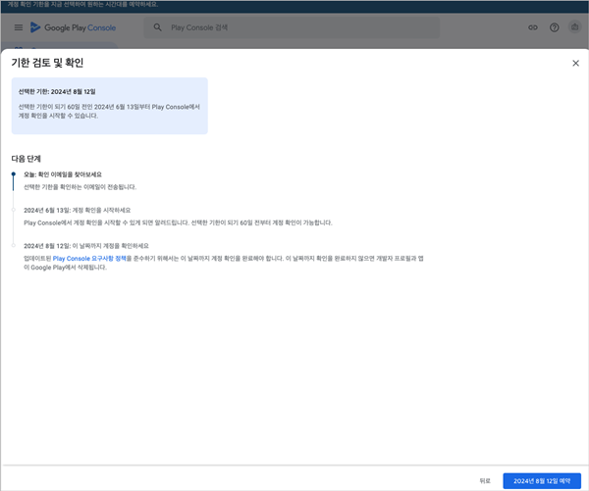Open the help question mark icon
Viewport: 589px width, 491px height.
(x=554, y=27)
